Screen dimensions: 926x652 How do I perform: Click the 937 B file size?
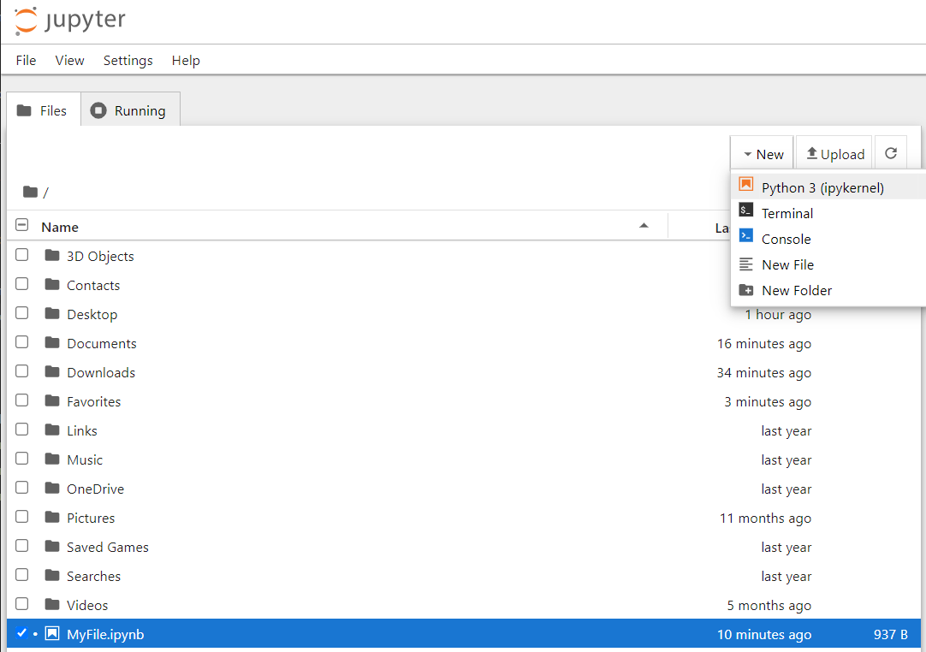[x=891, y=634]
